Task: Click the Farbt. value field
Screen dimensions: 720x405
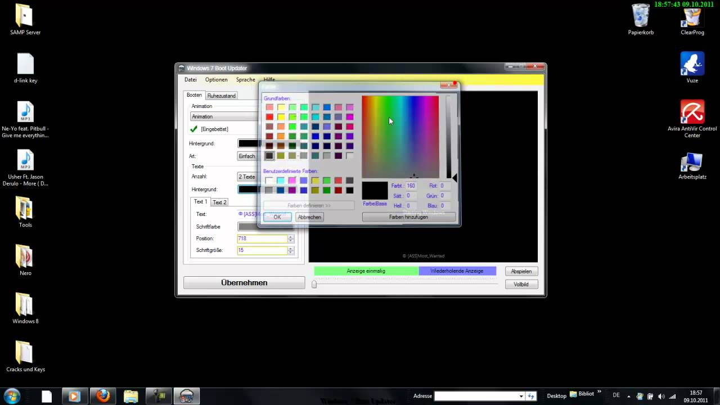Action: point(411,186)
